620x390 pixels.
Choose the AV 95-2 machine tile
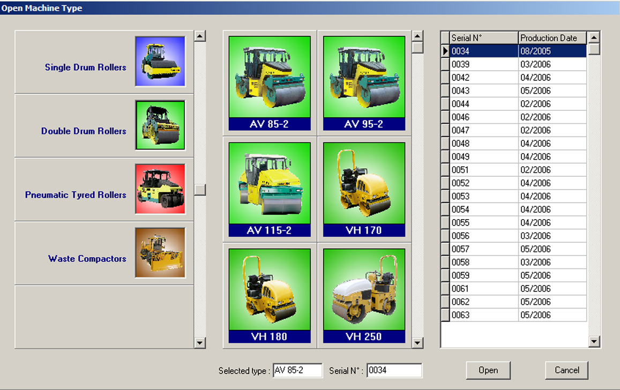tap(364, 82)
